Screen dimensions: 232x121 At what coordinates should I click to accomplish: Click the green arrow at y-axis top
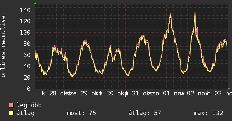point(35,3)
